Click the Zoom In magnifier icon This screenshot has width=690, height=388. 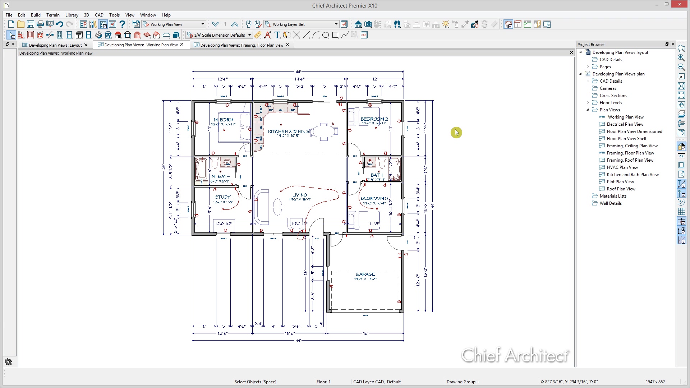pyautogui.click(x=681, y=57)
